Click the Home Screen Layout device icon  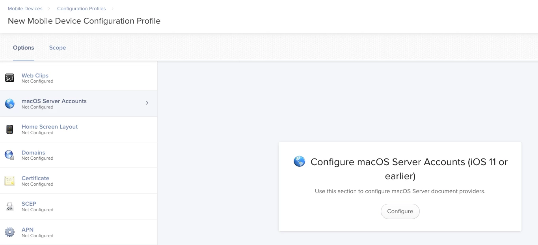[9, 129]
